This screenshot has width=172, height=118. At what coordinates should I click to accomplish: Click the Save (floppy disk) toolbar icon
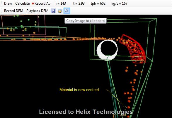pyautogui.click(x=53, y=11)
